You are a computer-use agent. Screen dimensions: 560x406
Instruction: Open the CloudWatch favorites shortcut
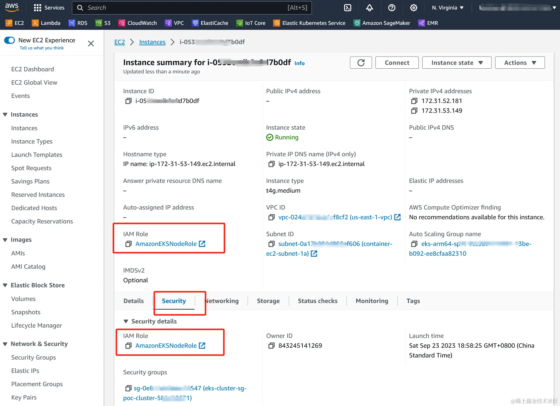coord(138,23)
